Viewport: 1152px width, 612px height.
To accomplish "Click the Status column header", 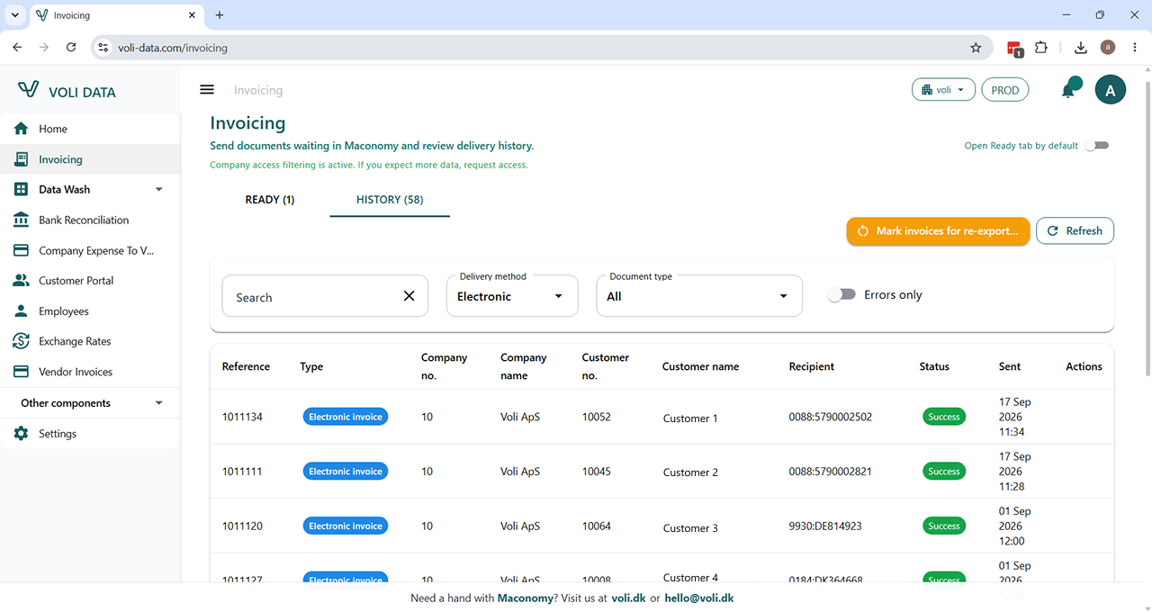I will 934,366.
